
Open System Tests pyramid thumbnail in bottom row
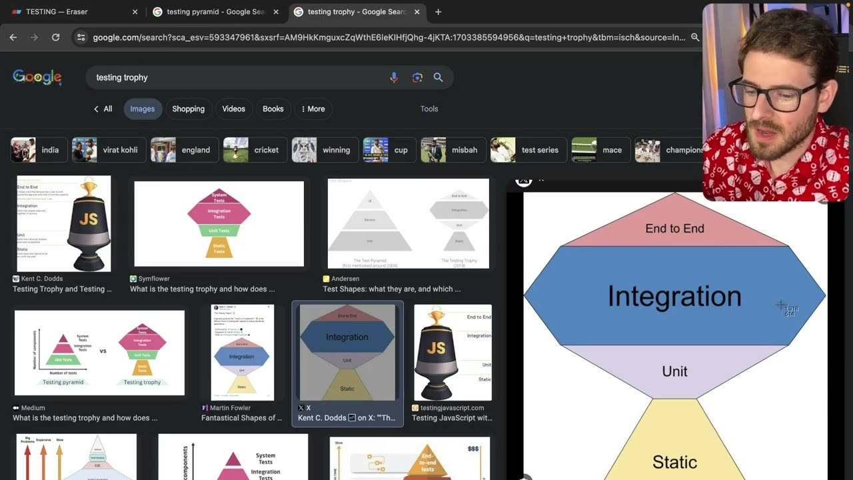tap(233, 457)
